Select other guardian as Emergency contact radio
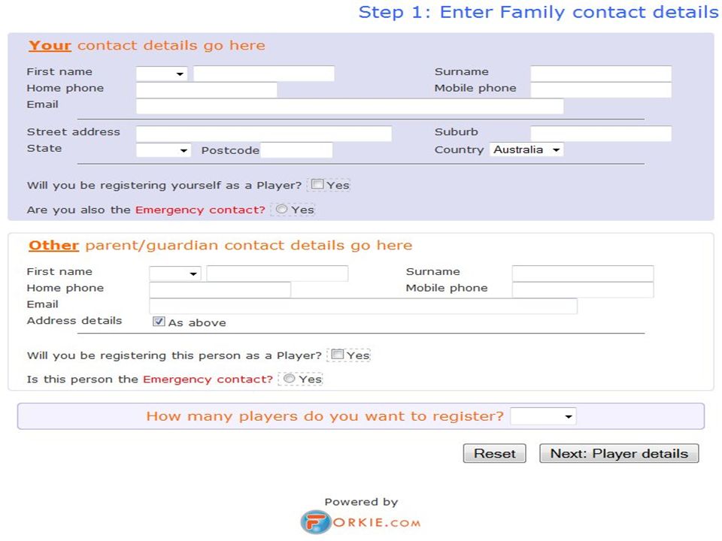Viewport: 722px width, 541px height. (289, 379)
